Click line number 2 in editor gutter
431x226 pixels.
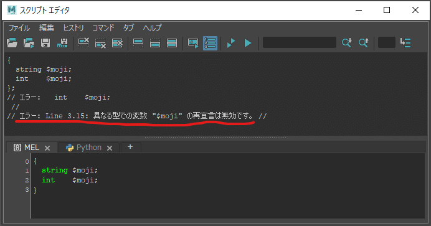pos(27,181)
